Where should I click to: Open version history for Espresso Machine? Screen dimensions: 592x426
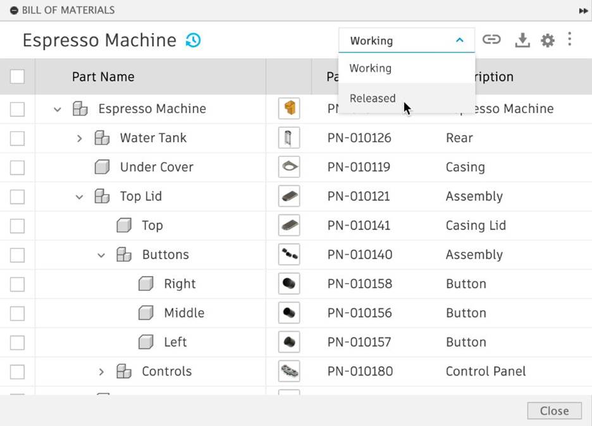click(193, 40)
